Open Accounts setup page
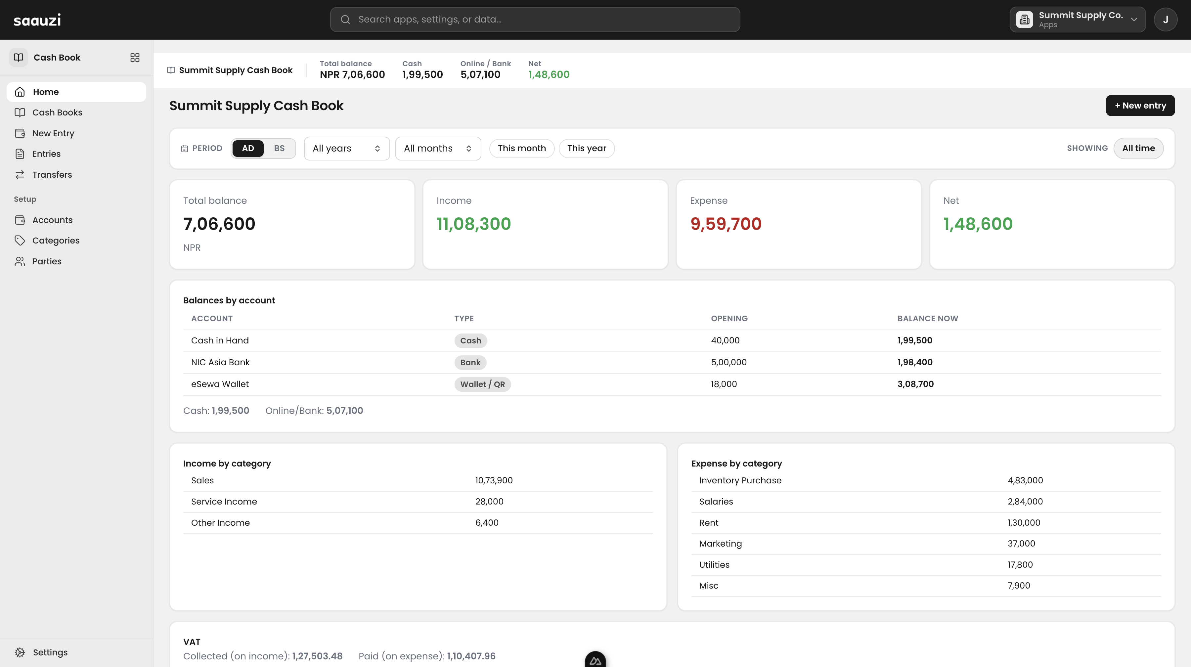1191x667 pixels. point(76,220)
